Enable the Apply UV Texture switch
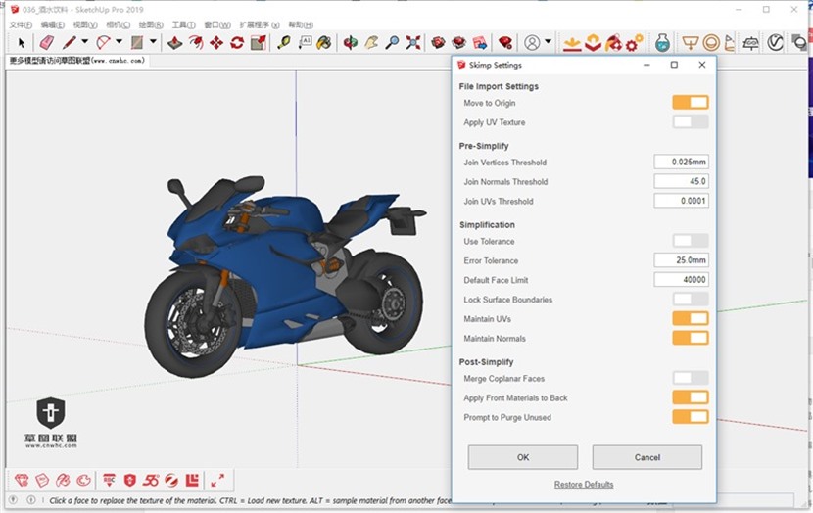The width and height of the screenshot is (813, 513). click(x=691, y=121)
